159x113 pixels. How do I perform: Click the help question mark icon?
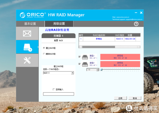(136, 24)
